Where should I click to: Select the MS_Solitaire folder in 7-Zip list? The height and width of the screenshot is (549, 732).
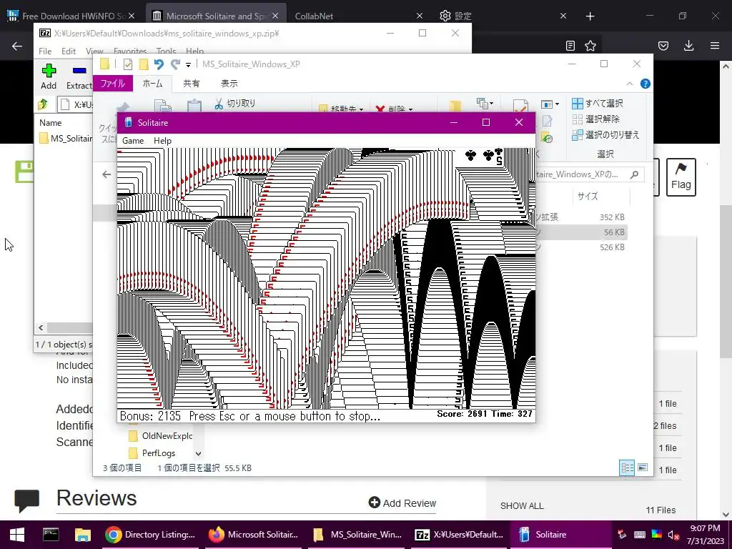tap(65, 138)
